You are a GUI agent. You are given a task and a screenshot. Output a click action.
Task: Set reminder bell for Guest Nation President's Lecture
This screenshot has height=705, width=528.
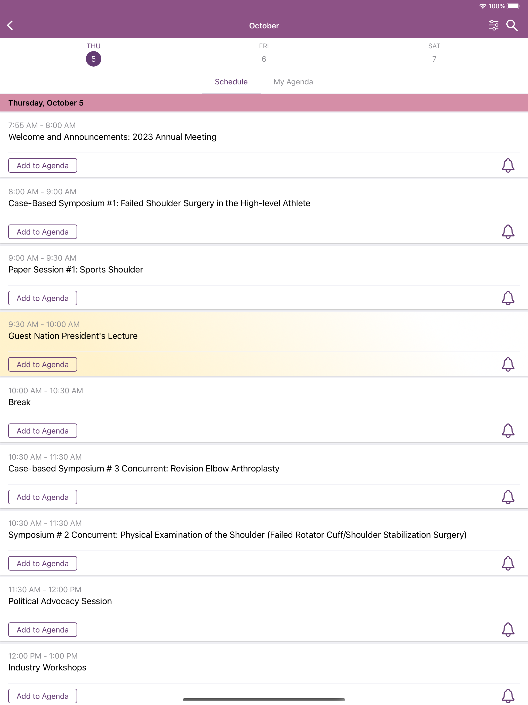508,364
